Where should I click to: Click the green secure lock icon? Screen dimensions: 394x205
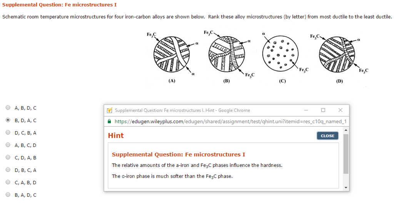tap(109, 121)
